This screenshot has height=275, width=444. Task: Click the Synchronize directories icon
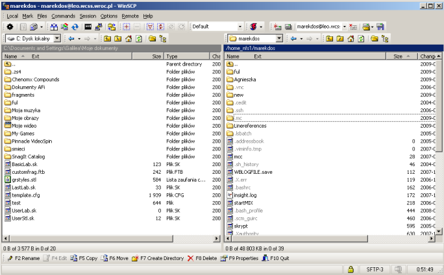click(x=64, y=27)
